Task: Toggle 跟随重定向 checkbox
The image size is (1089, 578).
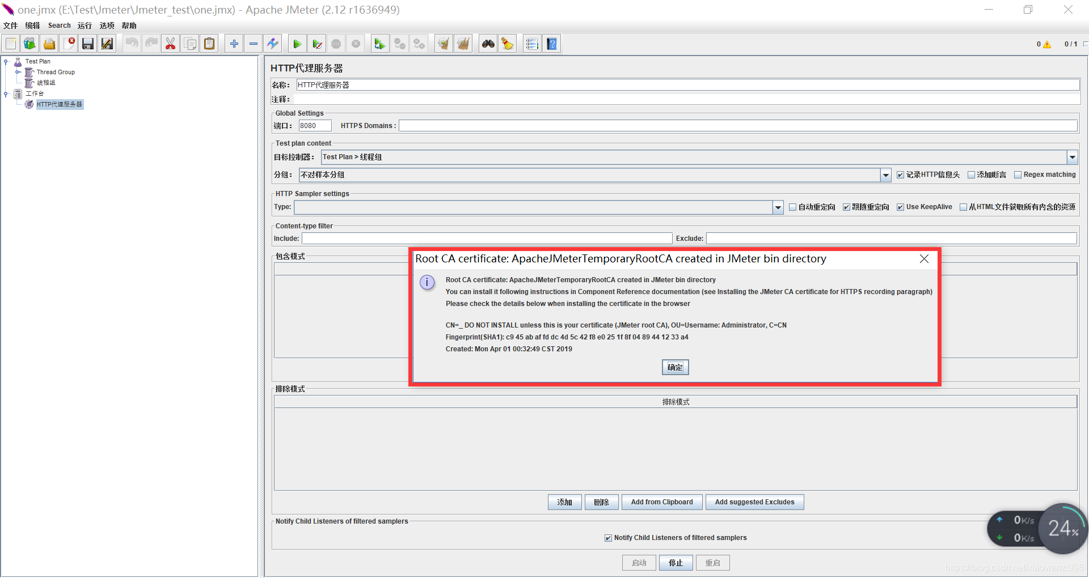Action: [846, 207]
